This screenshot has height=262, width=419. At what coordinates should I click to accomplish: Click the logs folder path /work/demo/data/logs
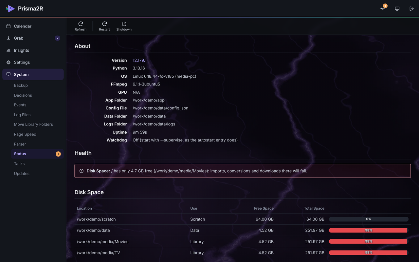point(154,124)
